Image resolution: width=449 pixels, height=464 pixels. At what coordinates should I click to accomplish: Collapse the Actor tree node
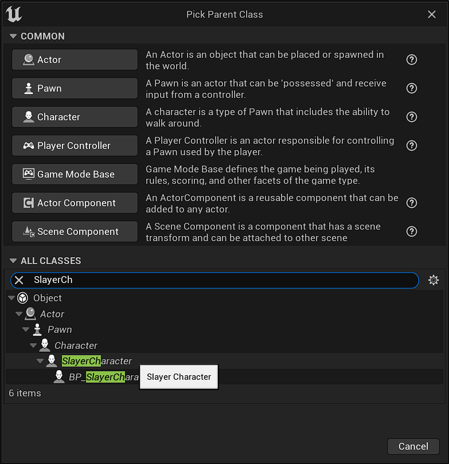coord(19,314)
